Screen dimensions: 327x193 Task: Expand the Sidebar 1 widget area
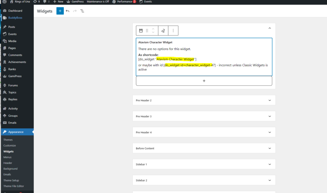pyautogui.click(x=270, y=164)
